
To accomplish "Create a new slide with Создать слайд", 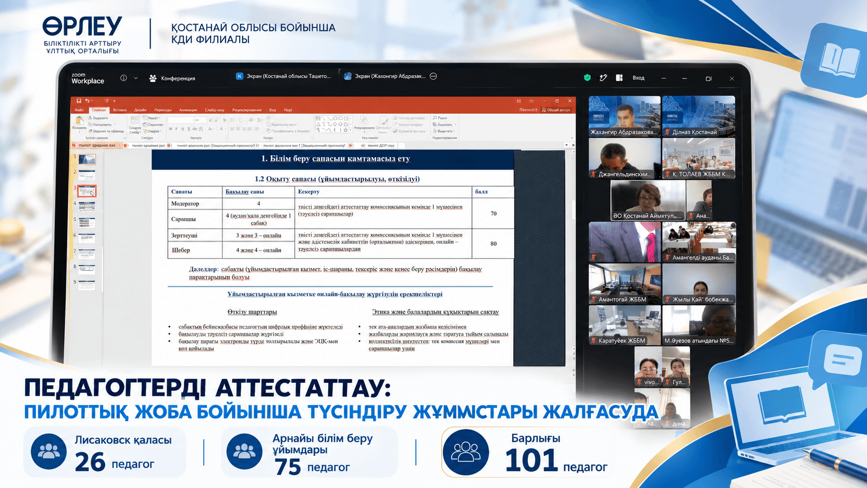I will (135, 124).
